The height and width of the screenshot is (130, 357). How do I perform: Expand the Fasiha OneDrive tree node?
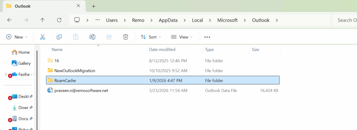[x=6, y=74]
